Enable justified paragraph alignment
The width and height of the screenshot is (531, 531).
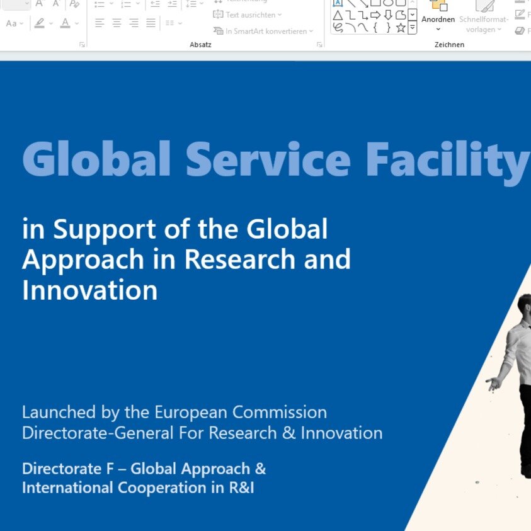pos(151,23)
